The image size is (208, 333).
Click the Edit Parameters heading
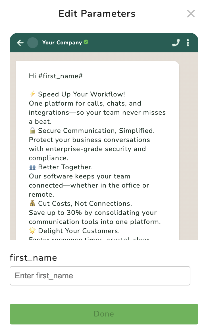(x=97, y=14)
